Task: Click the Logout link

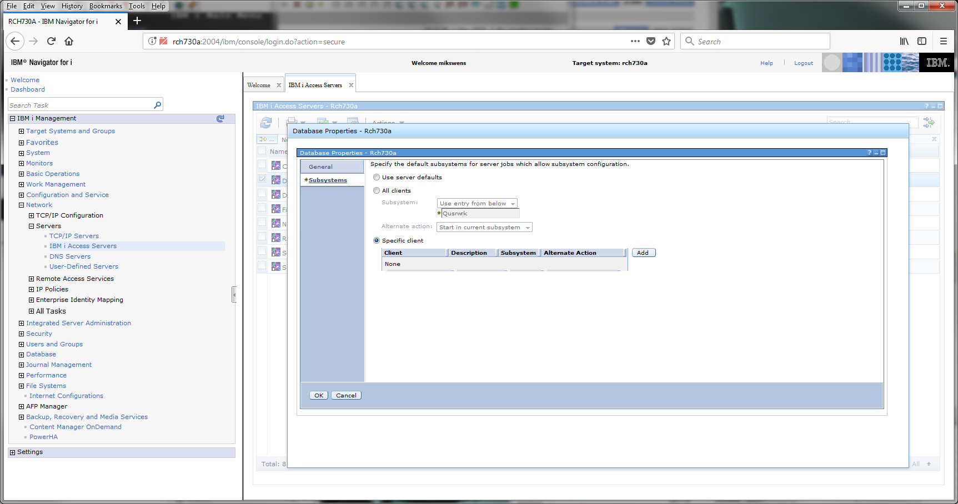Action: coord(803,63)
